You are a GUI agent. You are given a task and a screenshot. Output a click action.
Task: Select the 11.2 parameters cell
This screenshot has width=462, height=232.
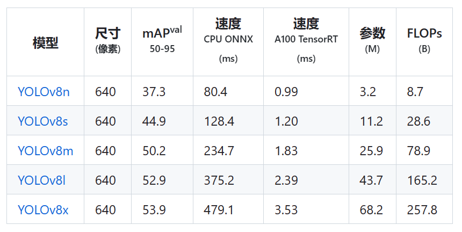tap(371, 121)
